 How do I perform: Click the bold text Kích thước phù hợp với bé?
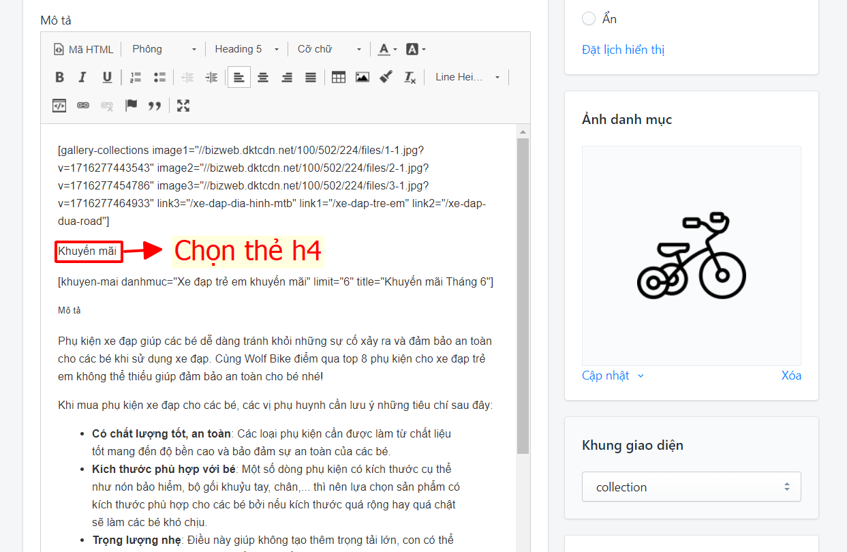164,470
